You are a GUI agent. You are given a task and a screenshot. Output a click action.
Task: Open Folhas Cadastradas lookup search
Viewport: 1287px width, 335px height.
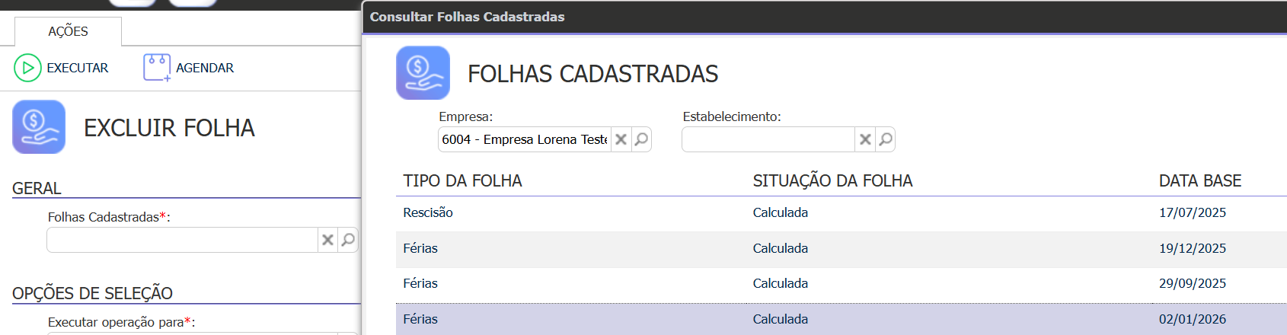coord(348,240)
